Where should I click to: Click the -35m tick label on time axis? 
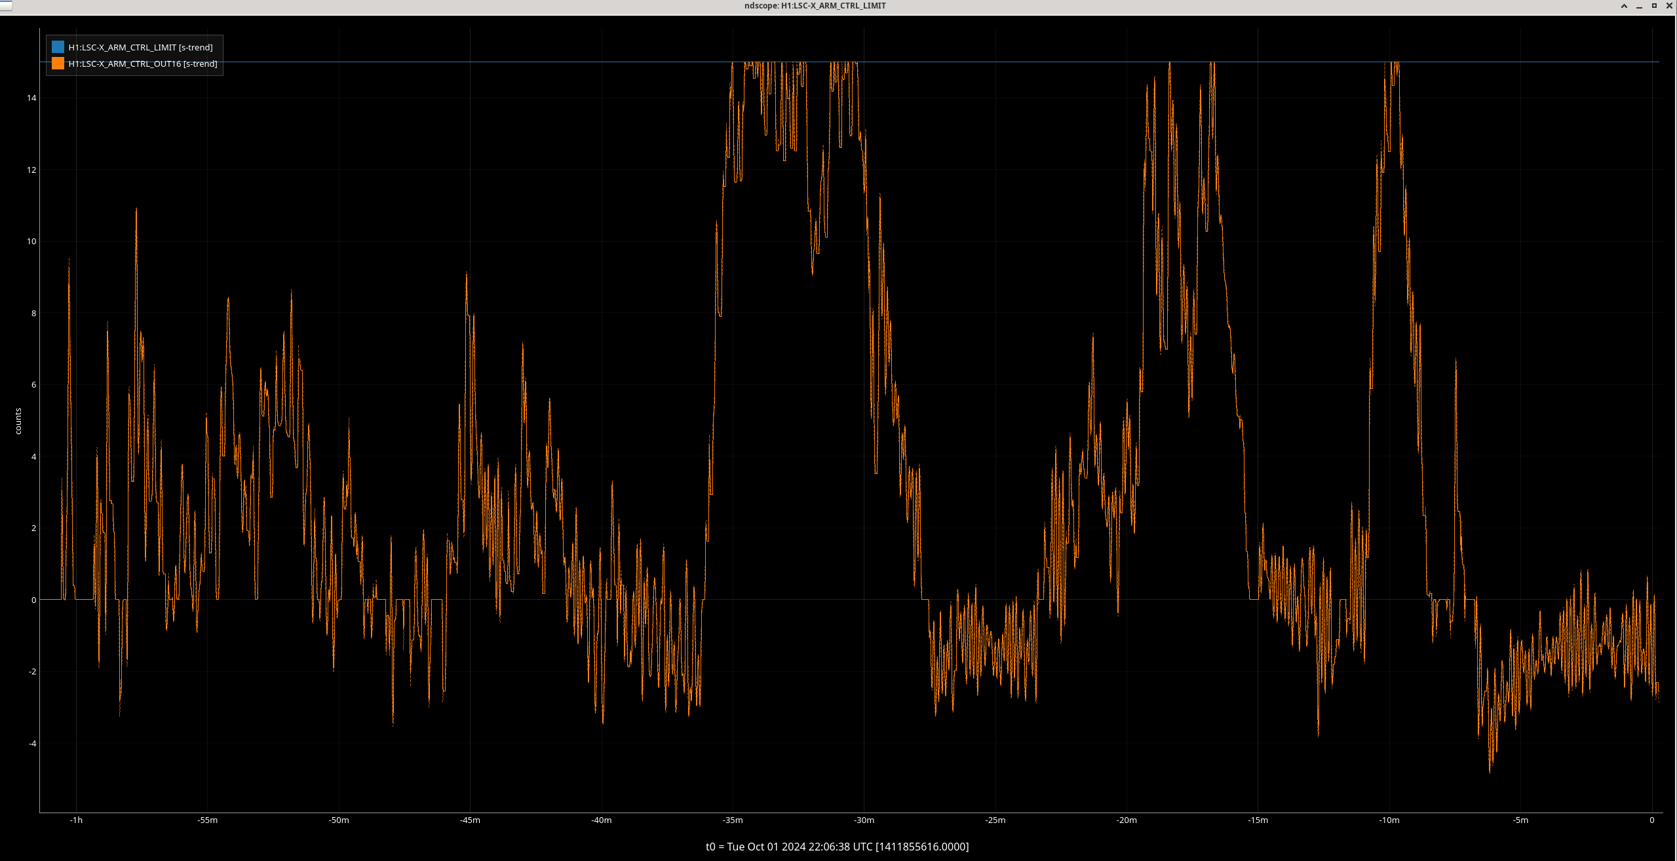click(x=733, y=820)
